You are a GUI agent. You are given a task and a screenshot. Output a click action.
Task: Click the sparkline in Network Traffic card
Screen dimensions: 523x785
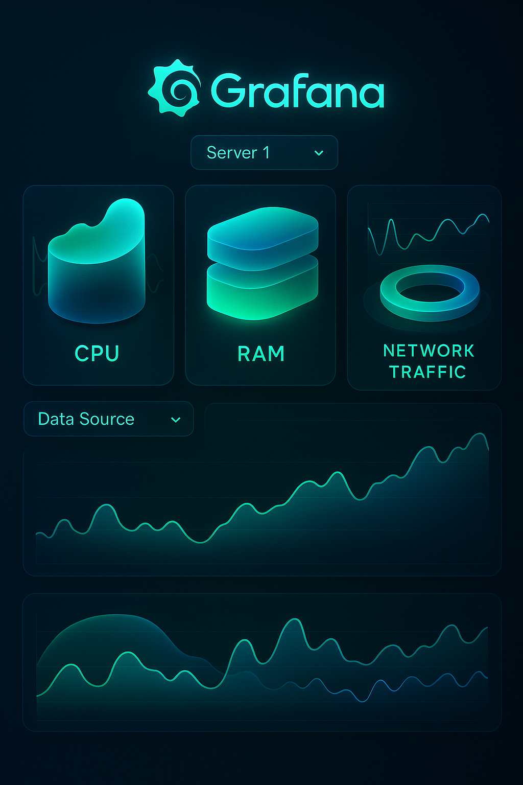(x=428, y=233)
